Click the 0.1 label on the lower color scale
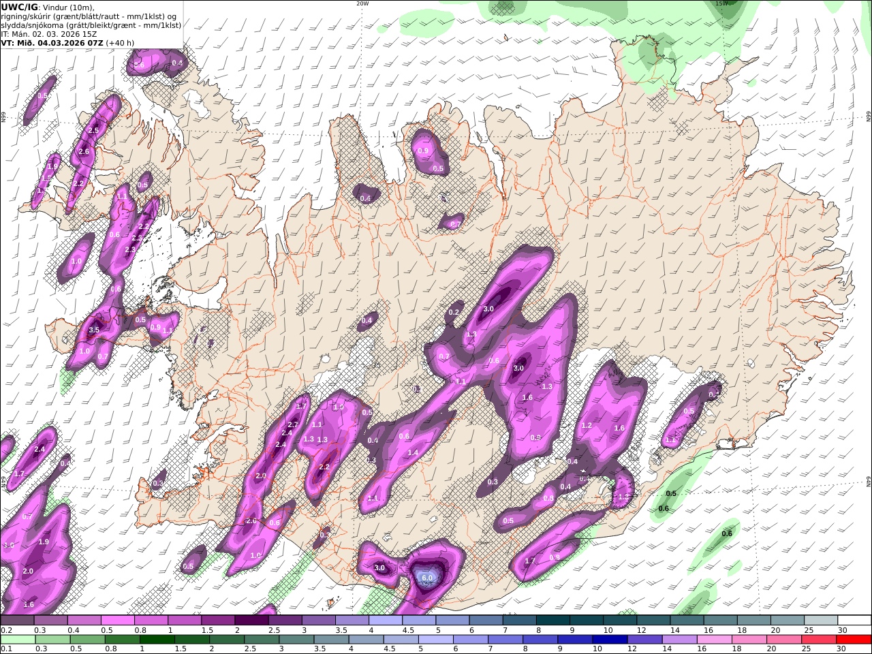 tap(6, 649)
